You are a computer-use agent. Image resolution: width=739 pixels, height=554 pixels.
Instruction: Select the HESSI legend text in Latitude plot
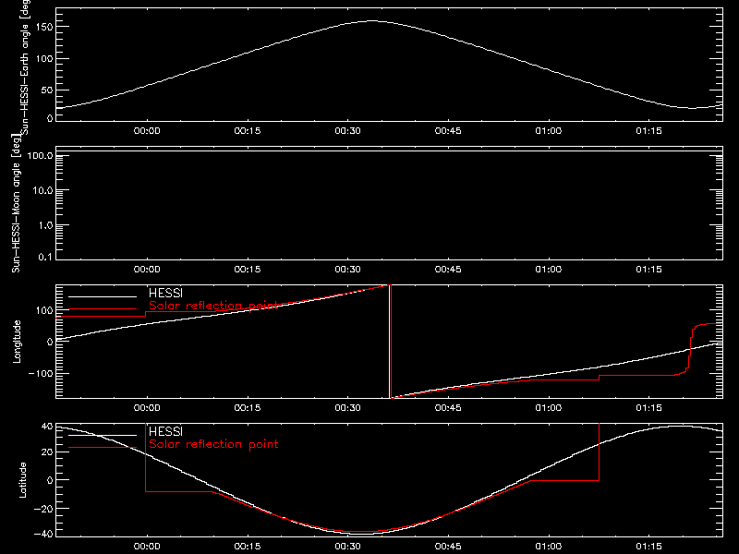coord(165,431)
